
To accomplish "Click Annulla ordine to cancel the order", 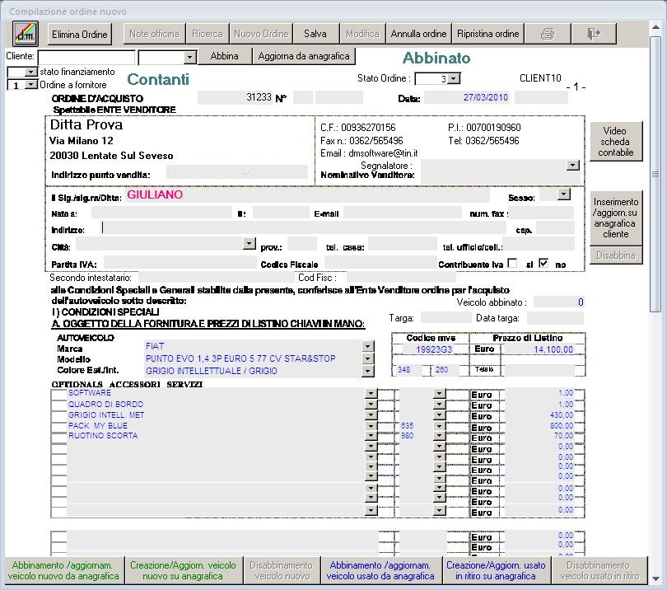I will [418, 34].
